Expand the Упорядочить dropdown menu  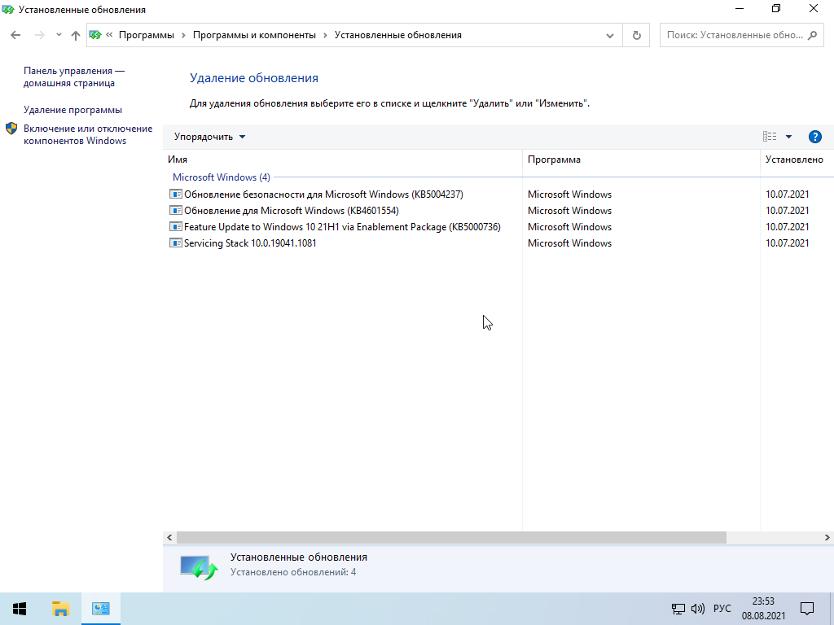[209, 137]
